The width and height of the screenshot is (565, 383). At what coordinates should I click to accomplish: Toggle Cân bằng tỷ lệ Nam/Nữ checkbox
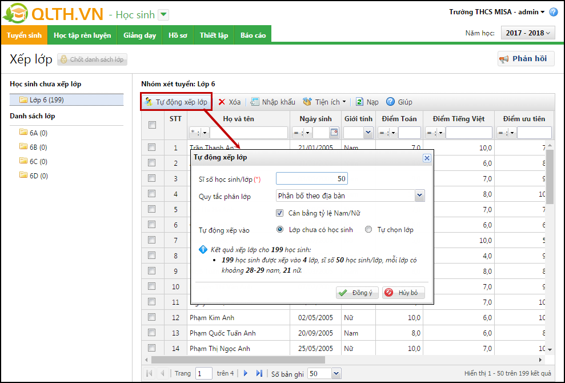pos(279,213)
